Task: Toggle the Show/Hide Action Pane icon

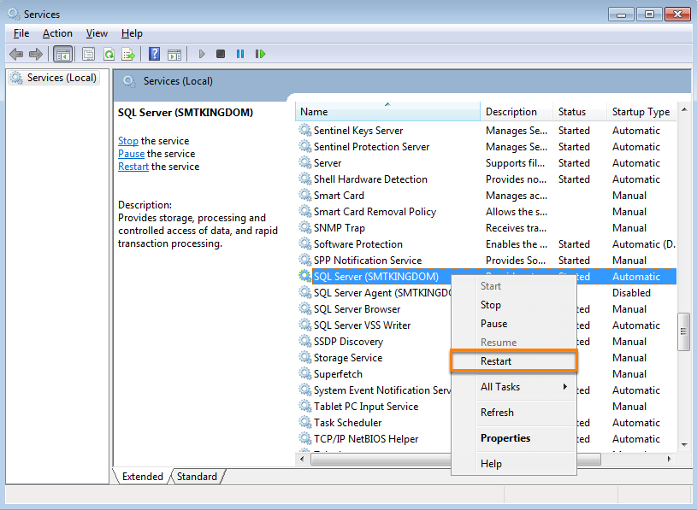Action: [174, 54]
